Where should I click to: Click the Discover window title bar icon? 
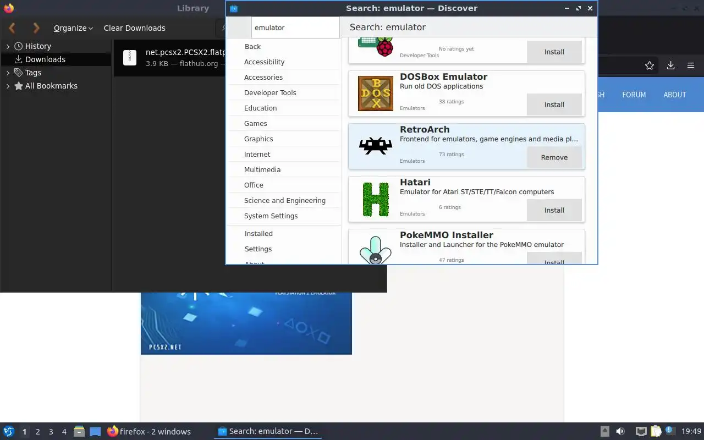pos(234,8)
